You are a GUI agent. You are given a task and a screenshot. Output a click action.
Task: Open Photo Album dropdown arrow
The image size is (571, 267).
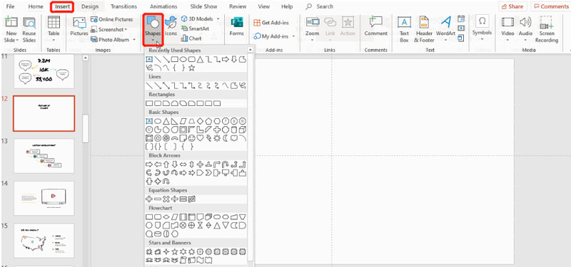point(134,40)
